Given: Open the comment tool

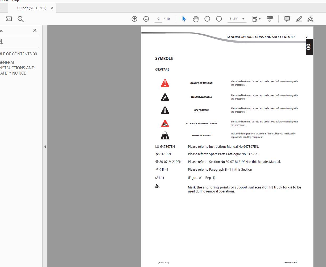Looking at the screenshot, I should (x=287, y=19).
